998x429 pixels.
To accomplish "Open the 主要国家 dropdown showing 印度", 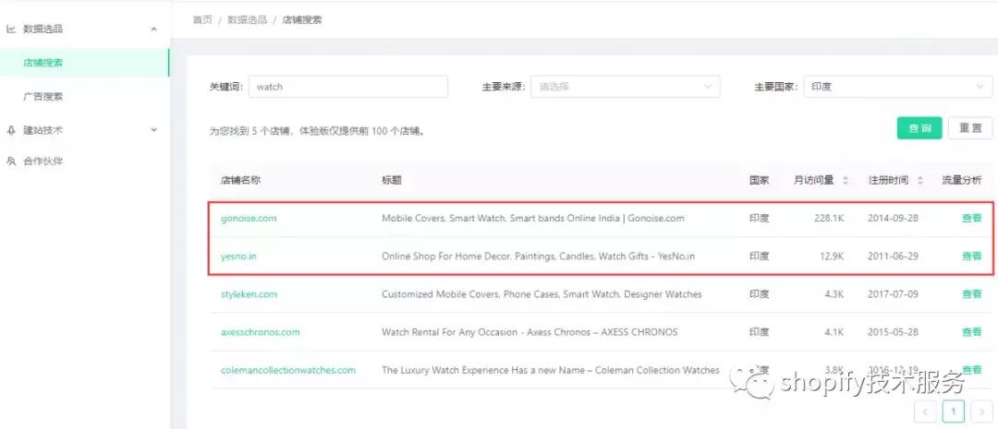I will [897, 87].
